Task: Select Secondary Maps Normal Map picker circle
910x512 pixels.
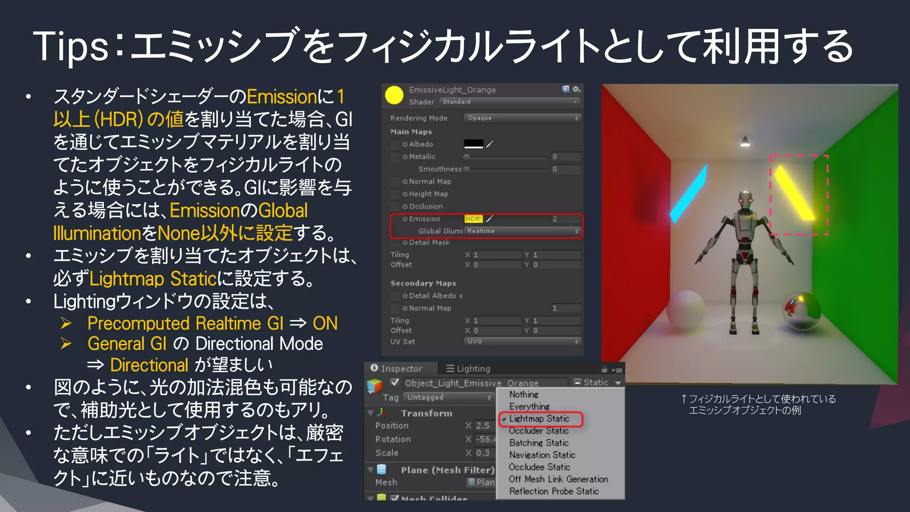Action: point(405,308)
